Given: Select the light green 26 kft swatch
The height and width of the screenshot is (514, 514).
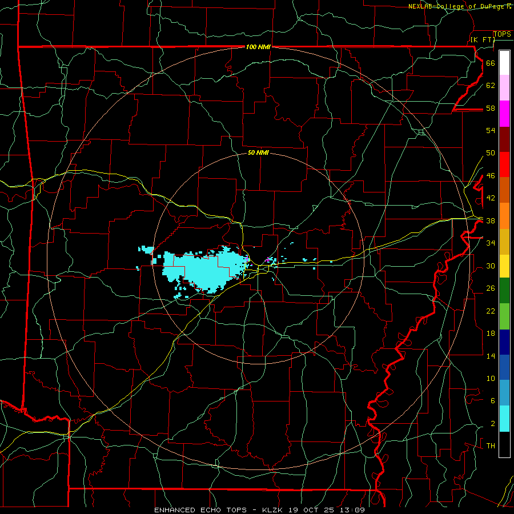Looking at the screenshot, I should click(504, 316).
